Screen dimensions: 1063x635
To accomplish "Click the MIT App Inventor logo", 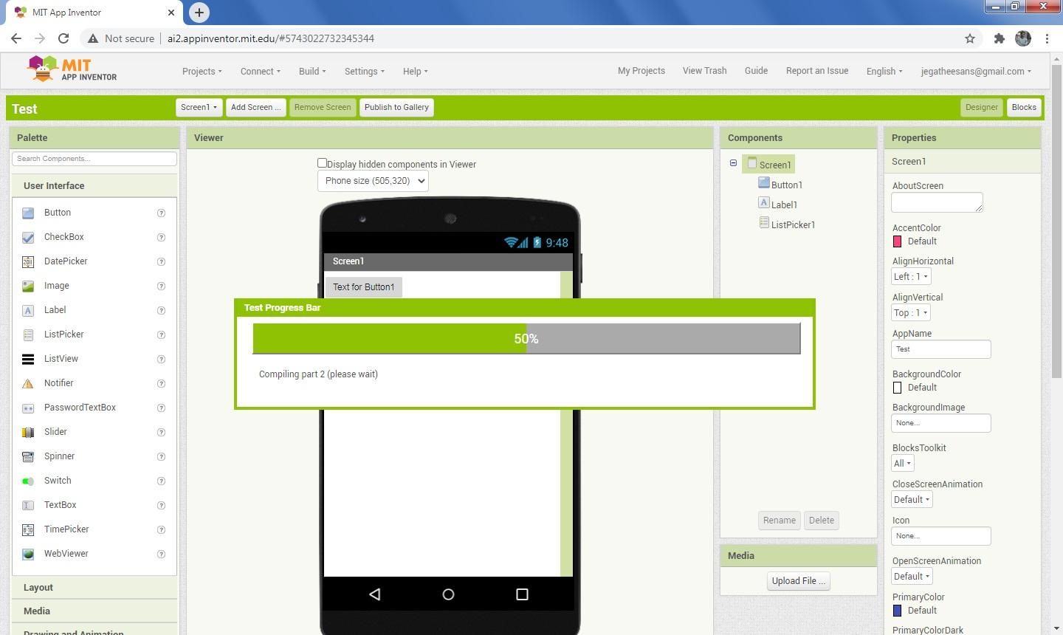I will pos(72,69).
